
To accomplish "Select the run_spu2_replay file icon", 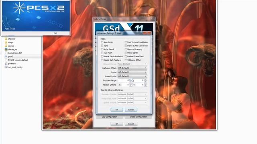I will 6,67.
